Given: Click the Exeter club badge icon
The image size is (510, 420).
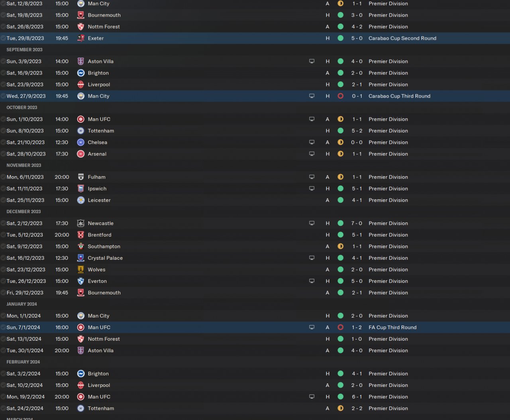Looking at the screenshot, I should [x=80, y=38].
